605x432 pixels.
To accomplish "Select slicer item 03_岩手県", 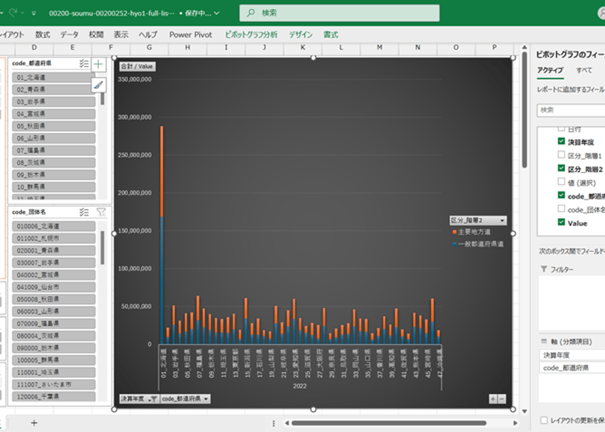I will point(54,101).
